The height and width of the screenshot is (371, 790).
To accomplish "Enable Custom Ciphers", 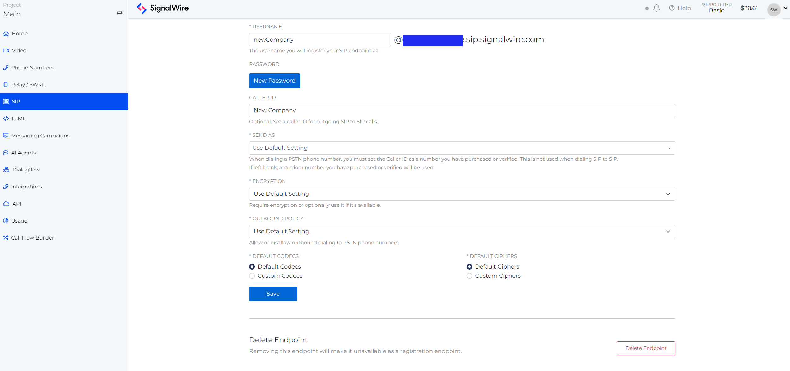I will click(x=470, y=276).
